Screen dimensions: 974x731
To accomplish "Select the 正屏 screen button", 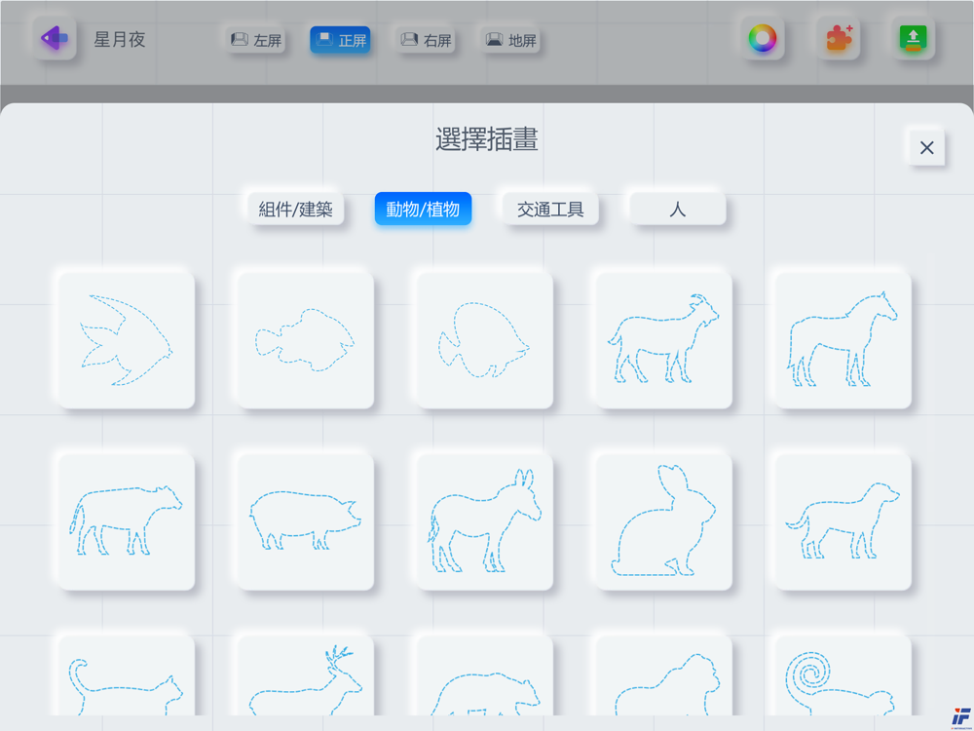I will 340,40.
